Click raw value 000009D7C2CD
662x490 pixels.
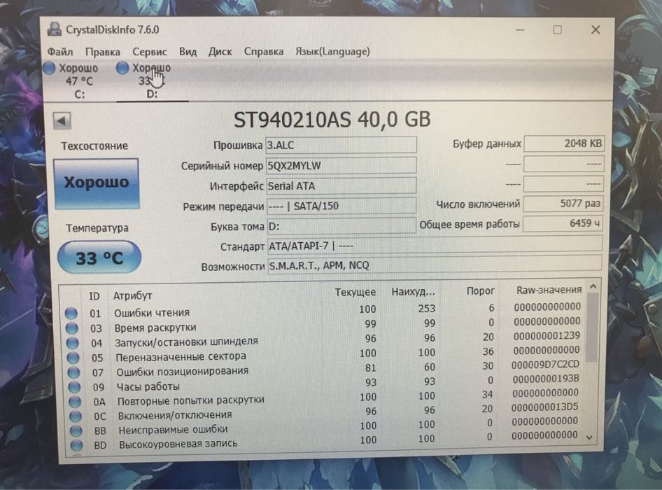(545, 364)
